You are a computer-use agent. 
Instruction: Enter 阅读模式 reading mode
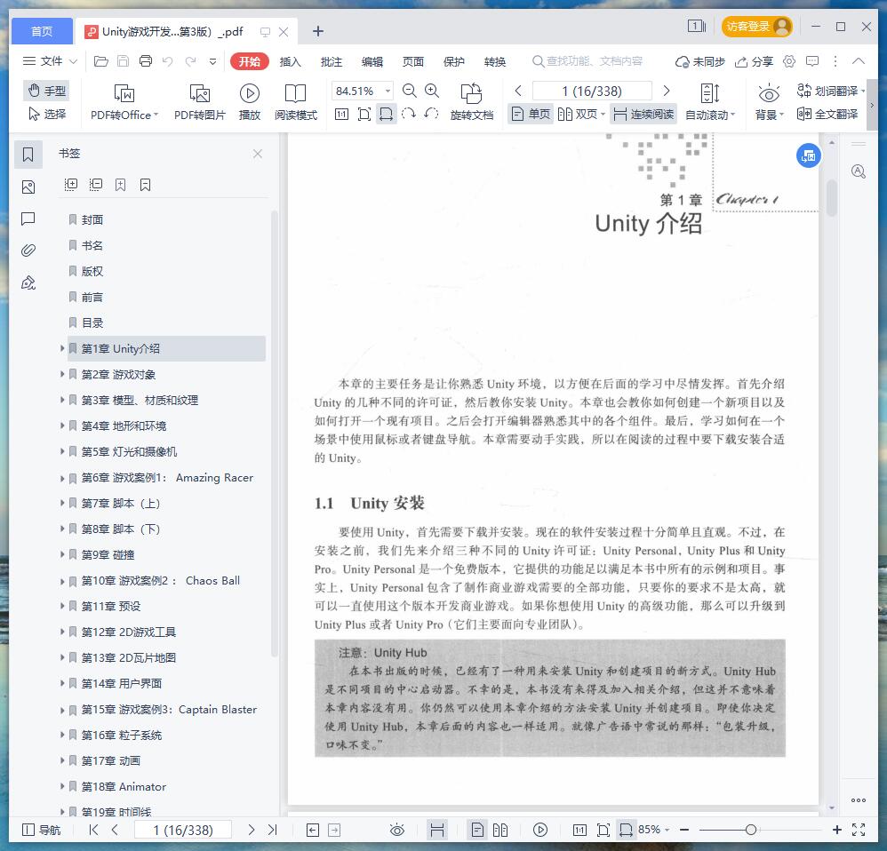[296, 102]
